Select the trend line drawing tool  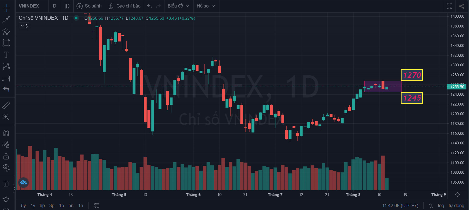point(6,19)
